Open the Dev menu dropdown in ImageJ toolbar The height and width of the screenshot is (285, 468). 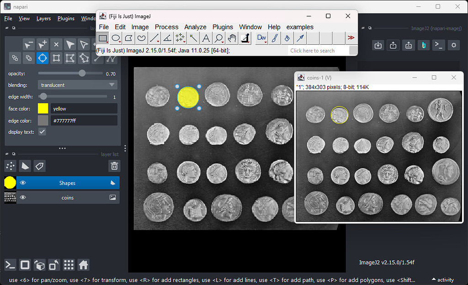coord(261,38)
